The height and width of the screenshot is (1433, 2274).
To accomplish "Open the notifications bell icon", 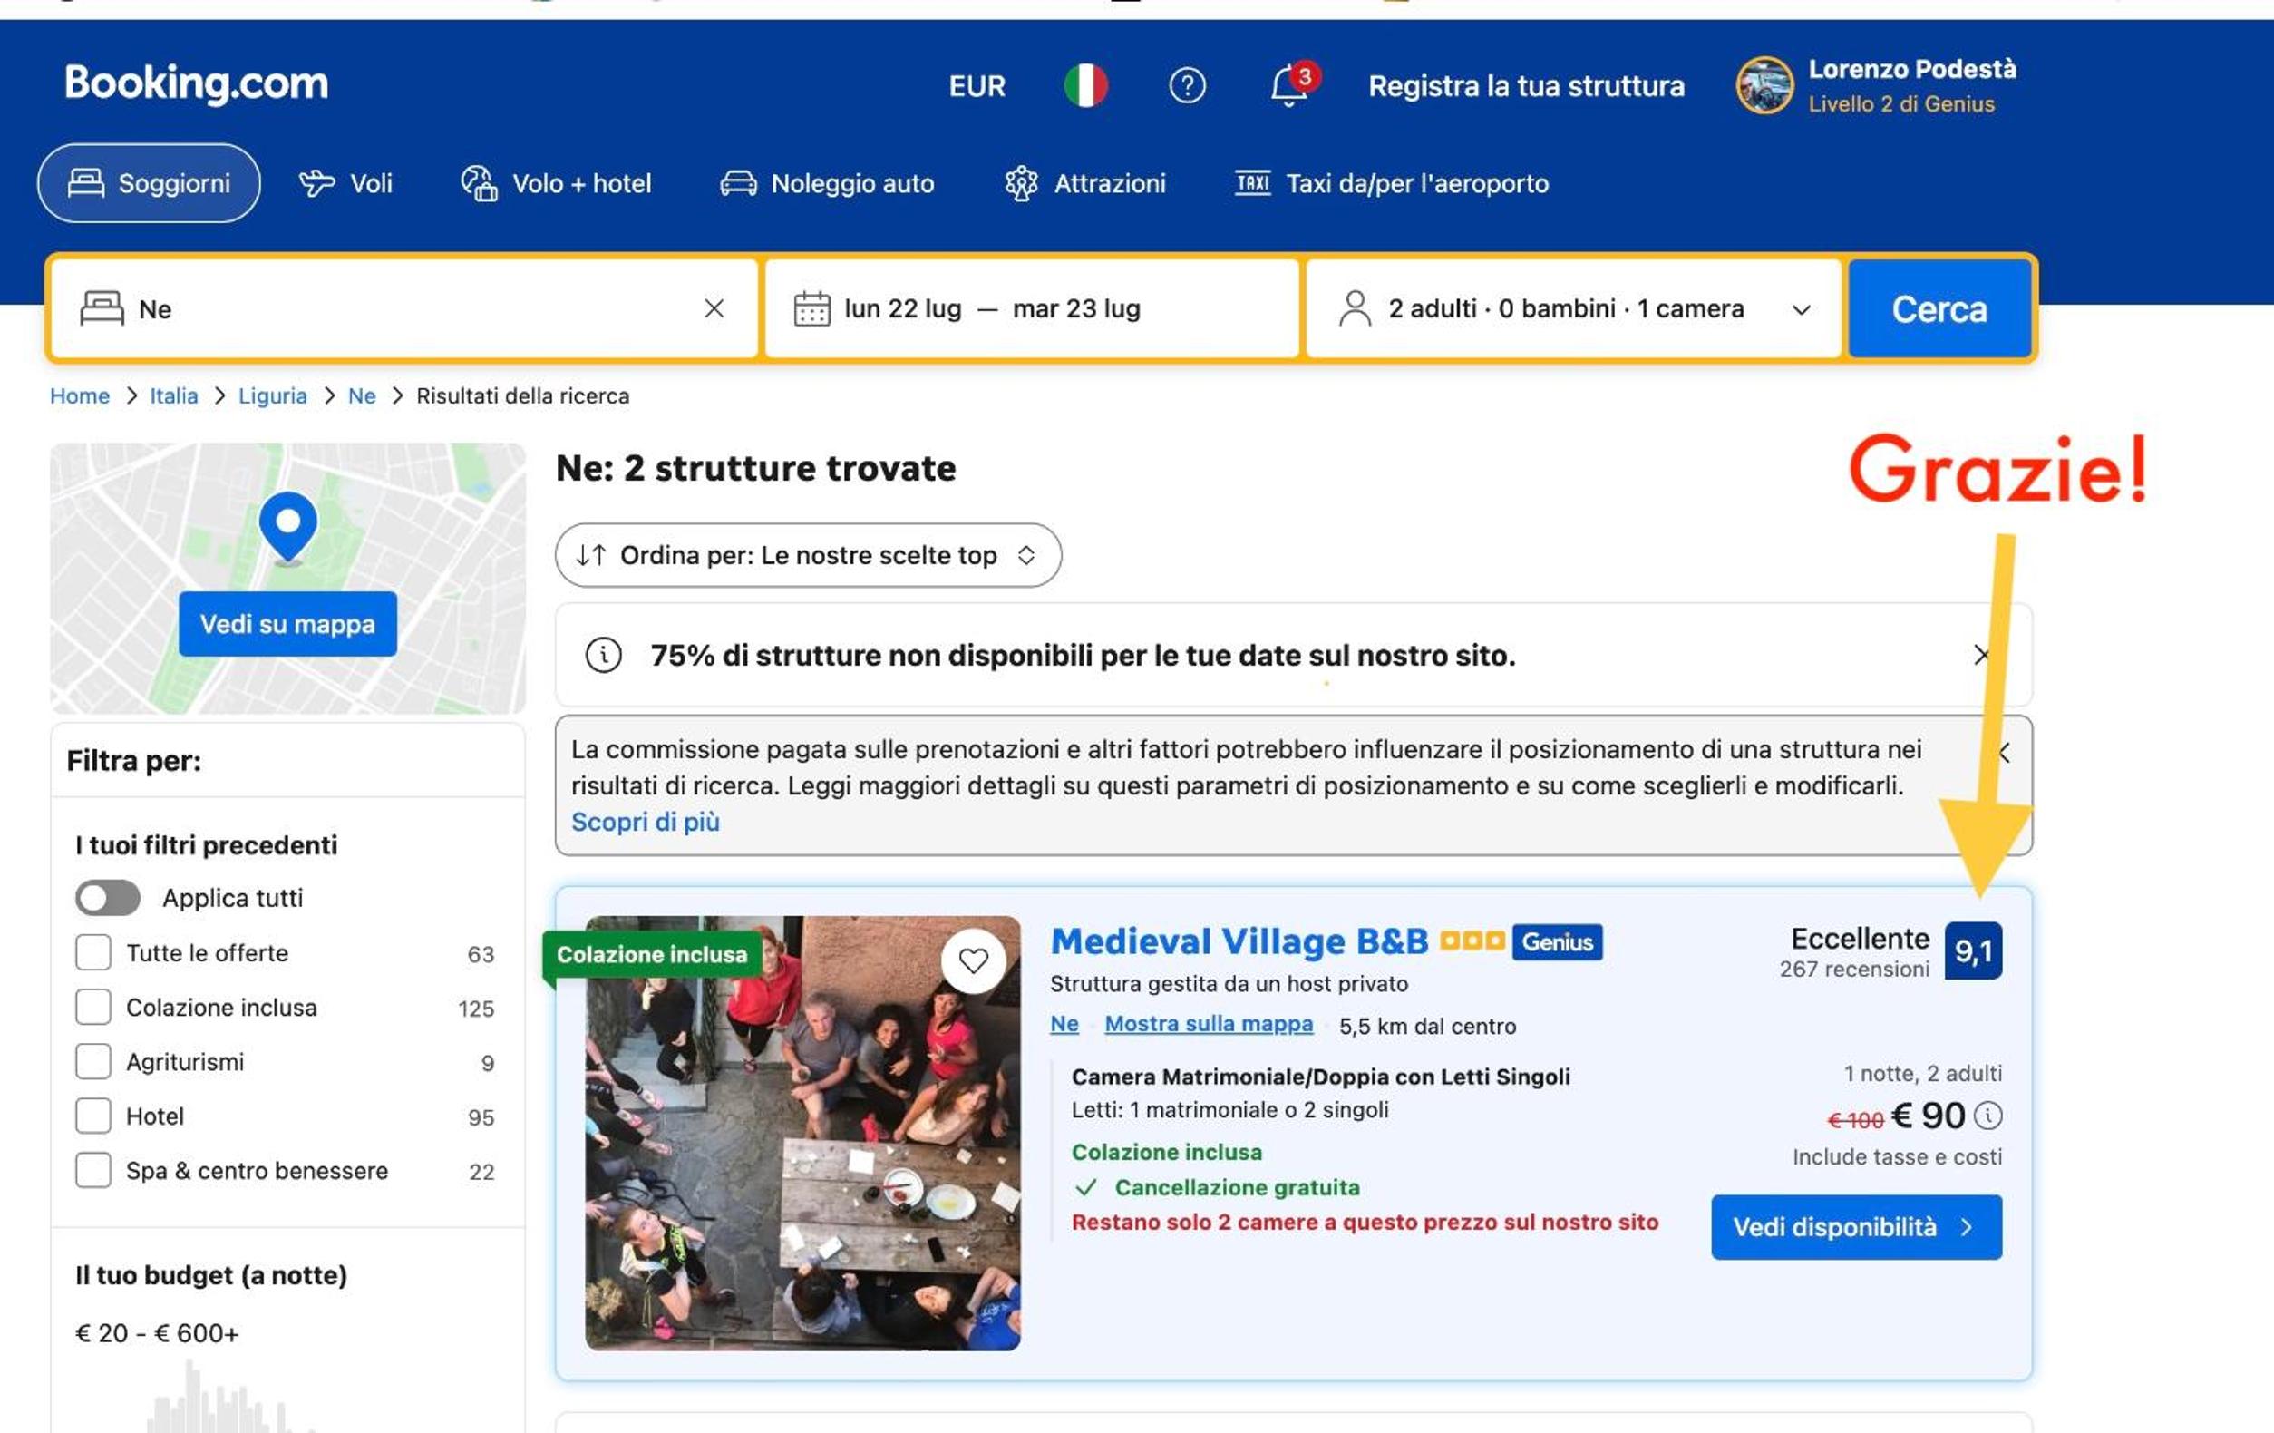I will click(1290, 86).
